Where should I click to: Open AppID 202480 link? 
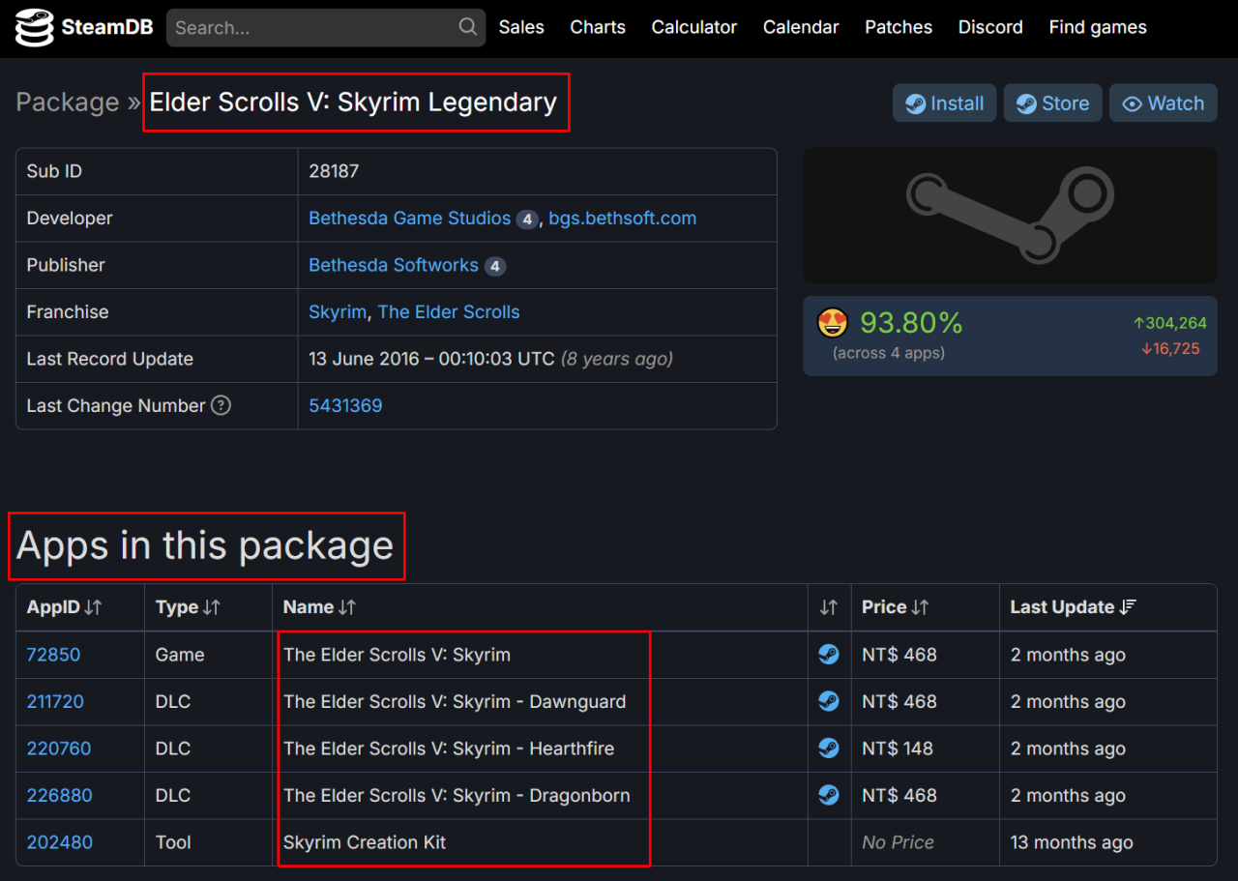60,842
